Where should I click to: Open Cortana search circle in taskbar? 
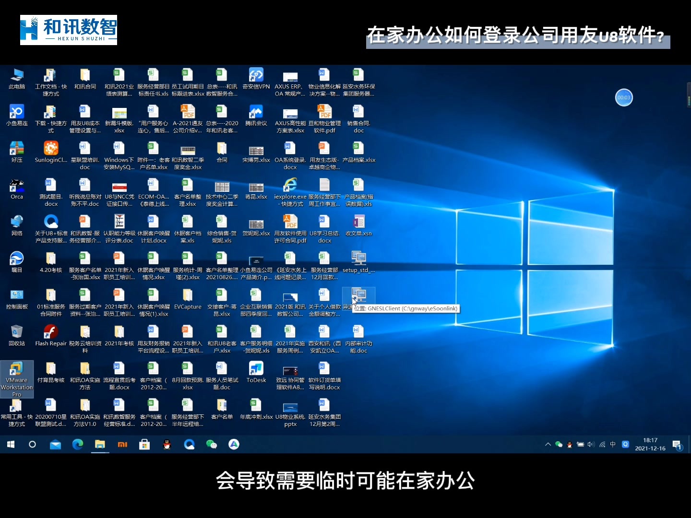[33, 445]
